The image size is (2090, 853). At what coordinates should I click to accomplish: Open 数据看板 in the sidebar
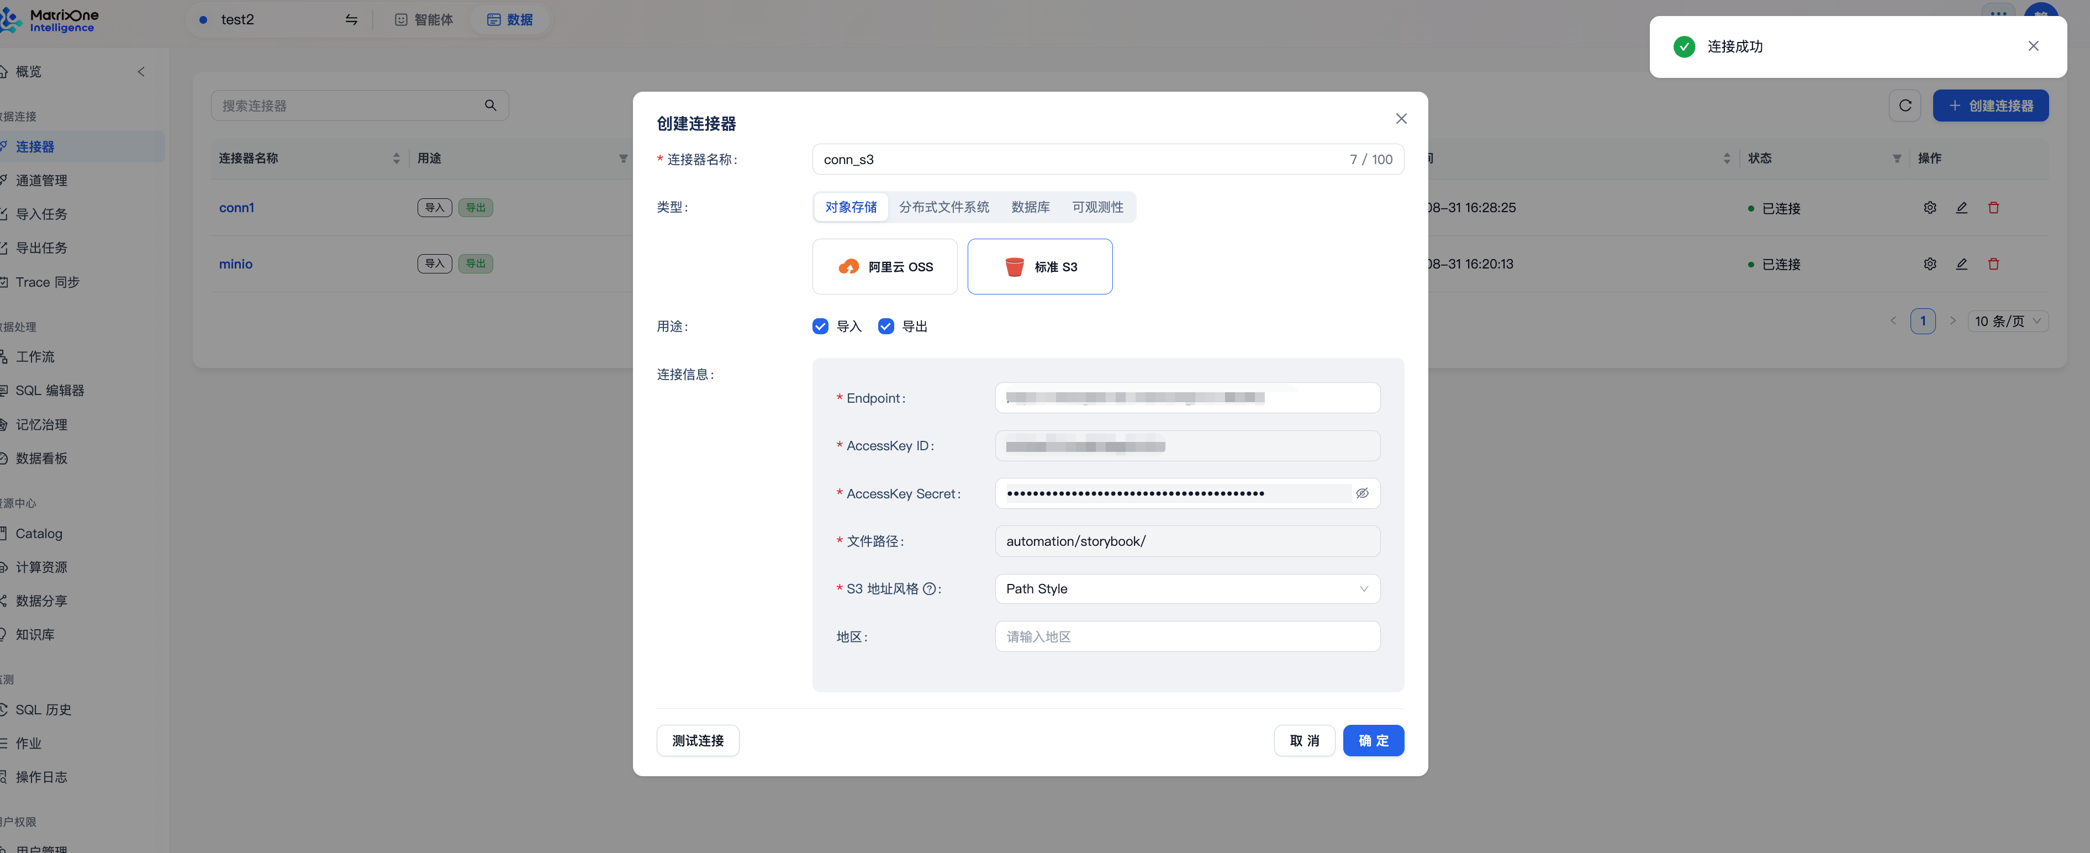click(40, 459)
